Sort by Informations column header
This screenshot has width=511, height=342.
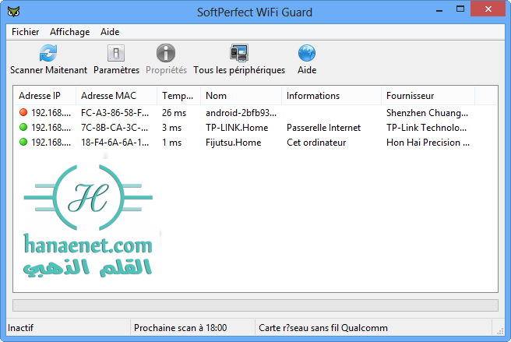click(x=331, y=96)
